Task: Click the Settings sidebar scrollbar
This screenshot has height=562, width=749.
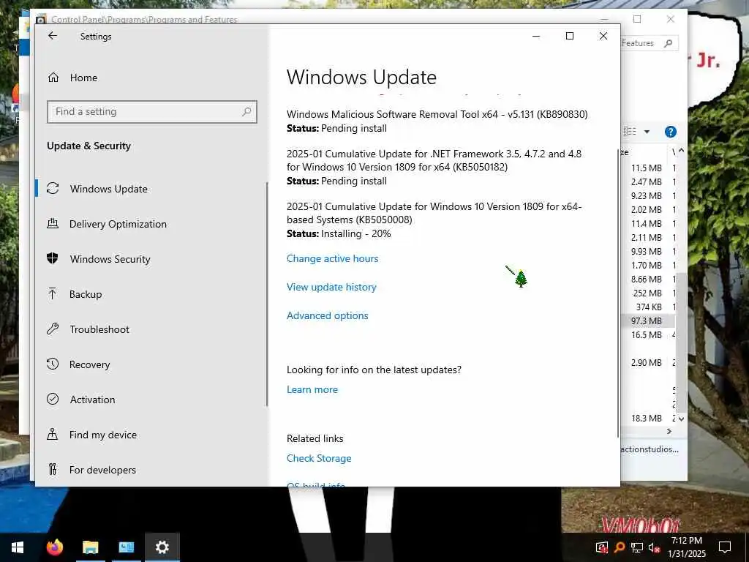Action: (x=267, y=294)
